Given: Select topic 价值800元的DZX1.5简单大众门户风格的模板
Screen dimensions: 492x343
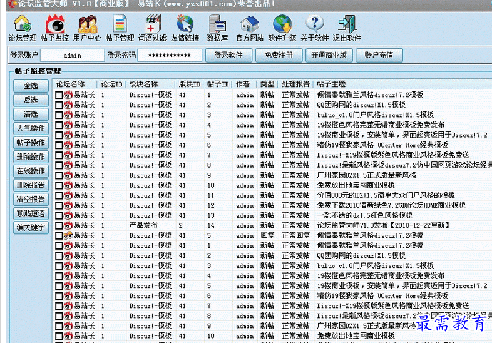Looking at the screenshot, I should coord(386,195).
